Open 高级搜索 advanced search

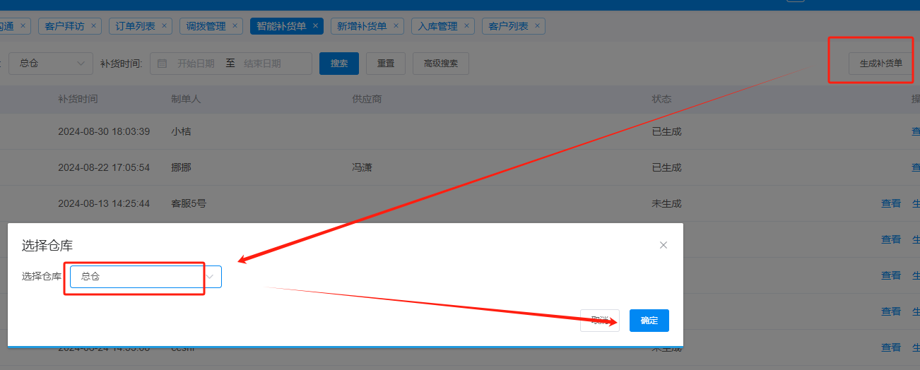[x=441, y=64]
